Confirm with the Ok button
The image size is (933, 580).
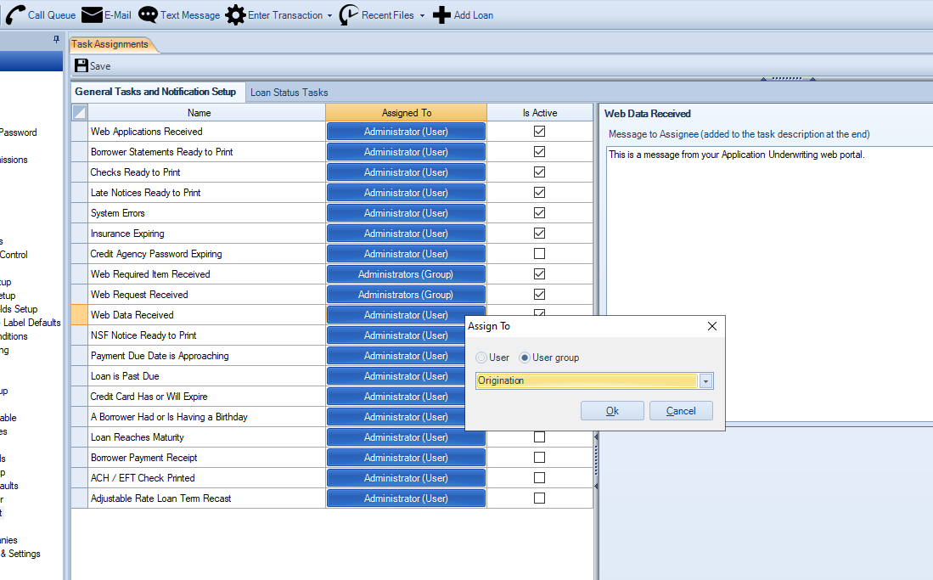point(612,411)
